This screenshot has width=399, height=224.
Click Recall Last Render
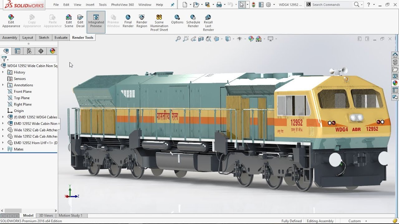click(208, 23)
